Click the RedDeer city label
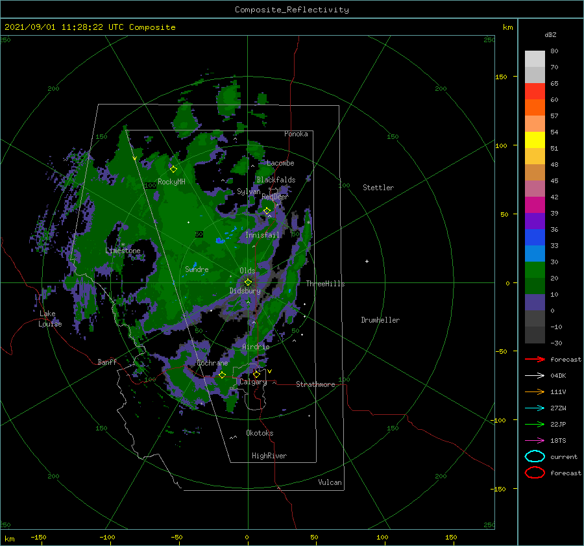This screenshot has width=584, height=546. pos(275,197)
